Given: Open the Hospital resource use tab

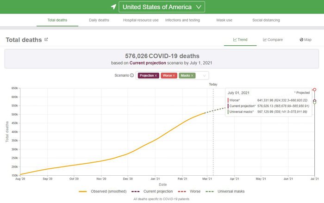Looking at the screenshot, I should pos(141,20).
